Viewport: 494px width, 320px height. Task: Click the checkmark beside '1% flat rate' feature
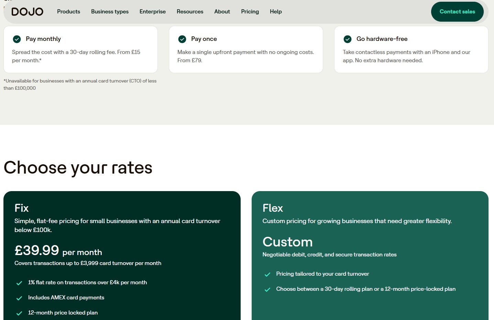pos(19,283)
